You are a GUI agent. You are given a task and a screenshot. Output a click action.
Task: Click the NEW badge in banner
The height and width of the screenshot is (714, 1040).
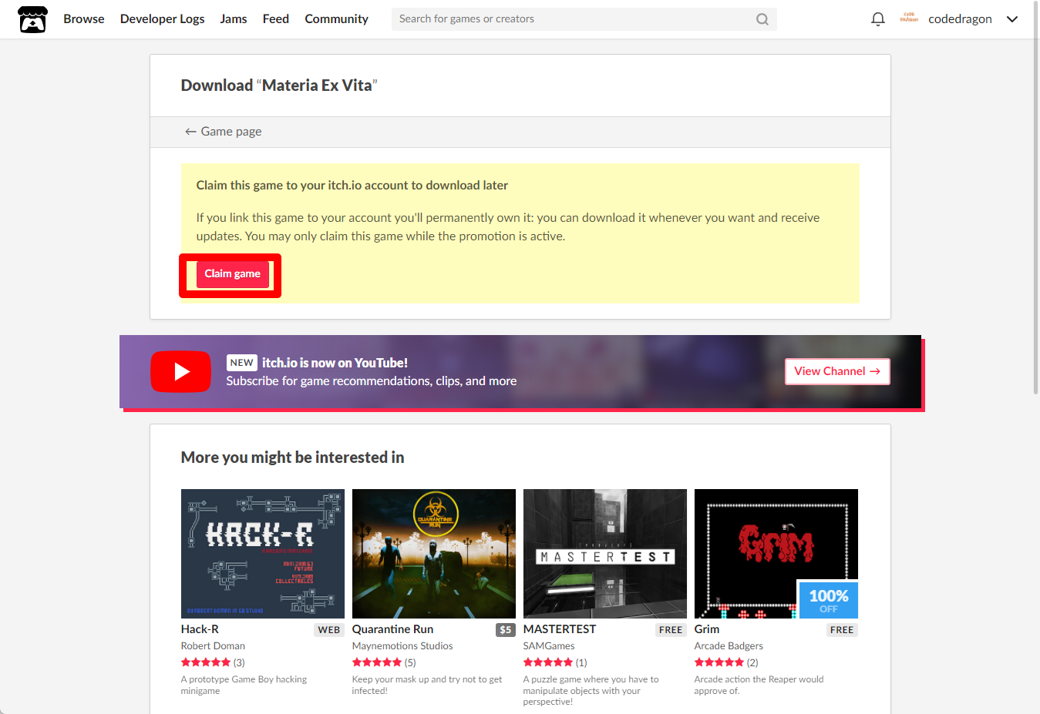pyautogui.click(x=242, y=363)
